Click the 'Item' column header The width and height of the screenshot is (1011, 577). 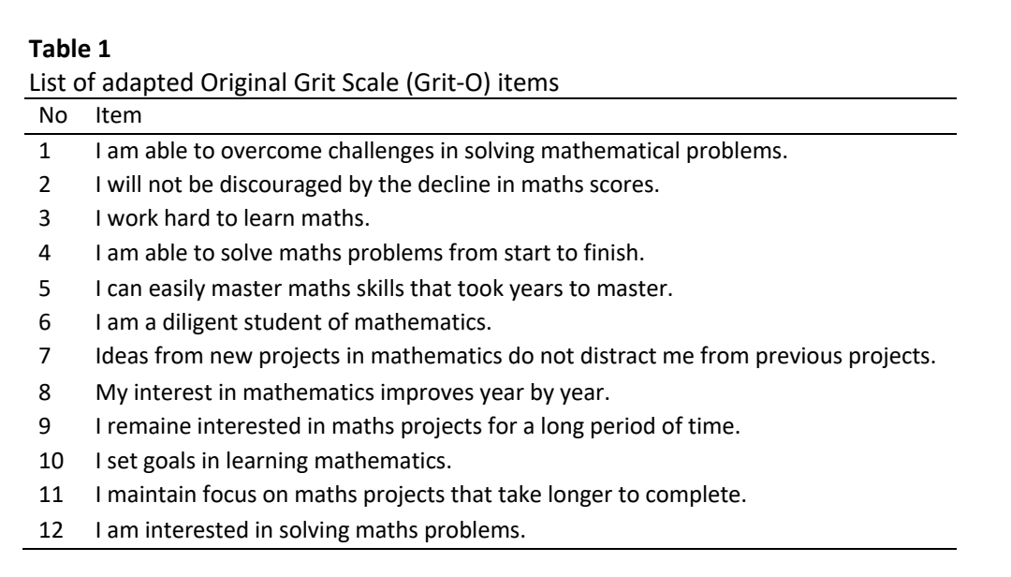pos(119,115)
